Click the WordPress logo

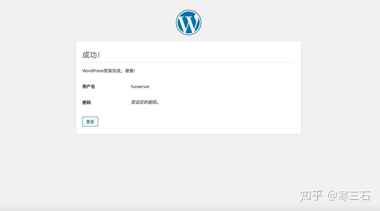(189, 22)
